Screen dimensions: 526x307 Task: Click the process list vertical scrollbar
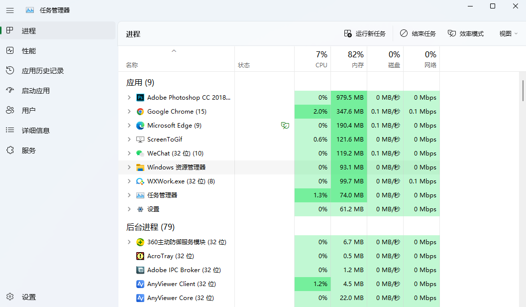pos(523,91)
